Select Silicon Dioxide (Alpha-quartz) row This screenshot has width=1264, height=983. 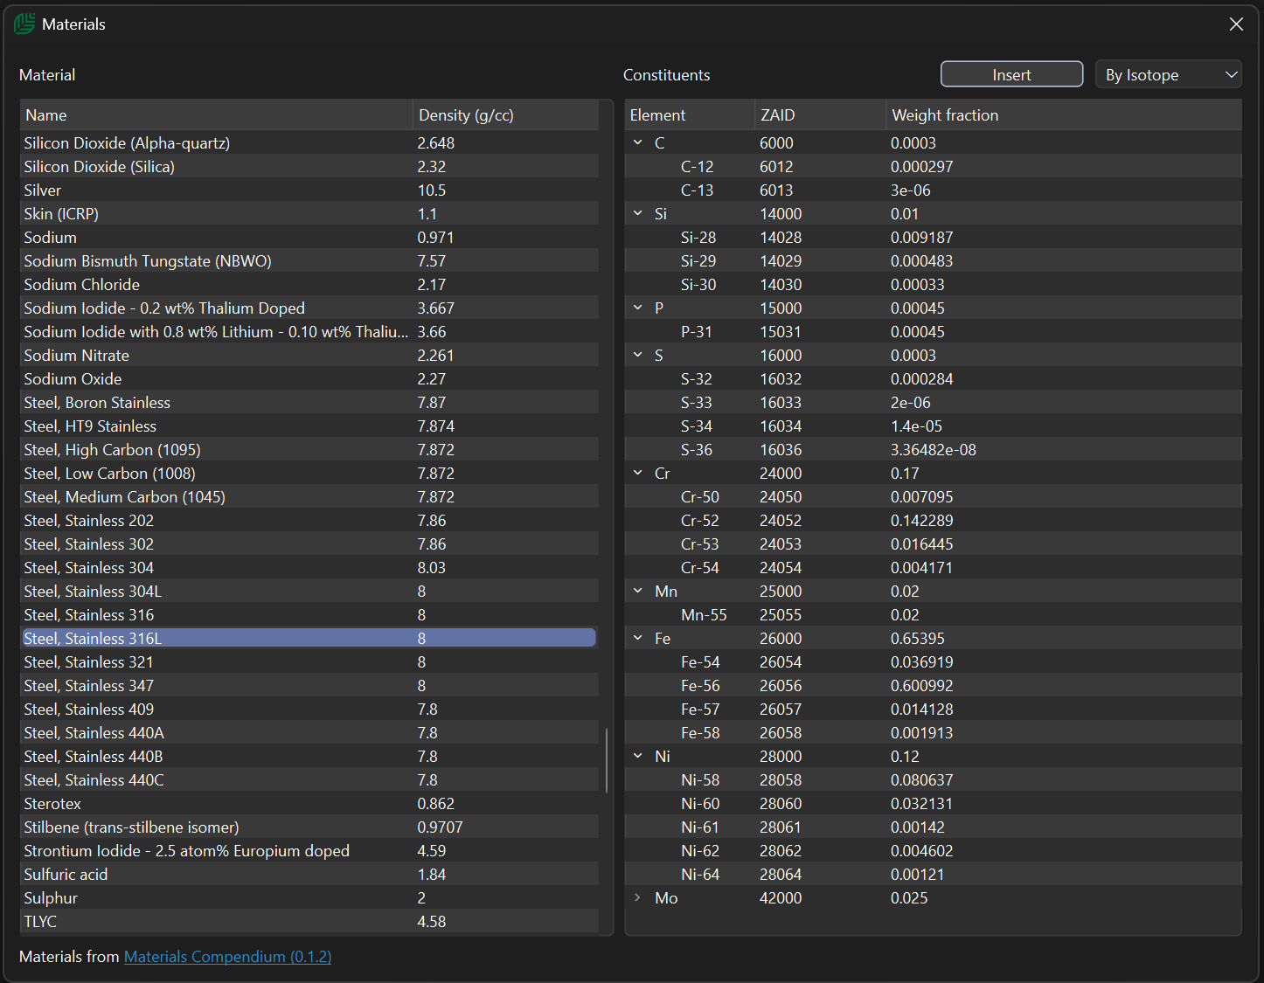309,142
